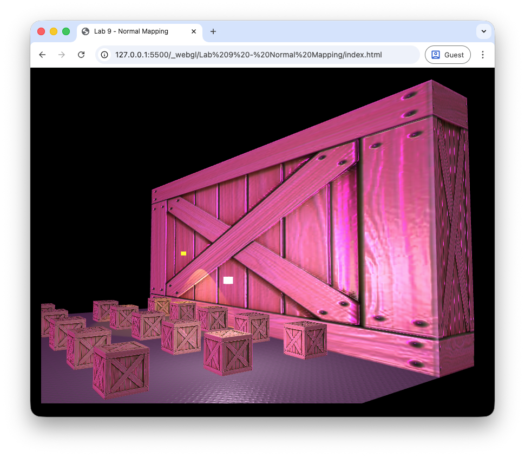Click the large crate's dark right side face
This screenshot has width=525, height=457.
454,227
